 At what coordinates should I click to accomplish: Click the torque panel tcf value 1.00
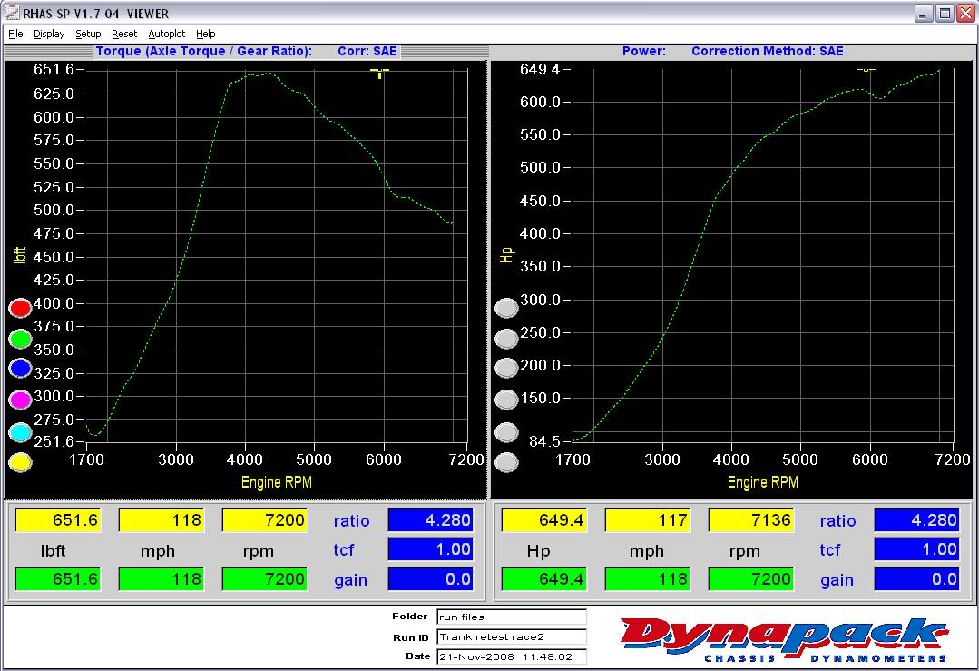coord(430,549)
